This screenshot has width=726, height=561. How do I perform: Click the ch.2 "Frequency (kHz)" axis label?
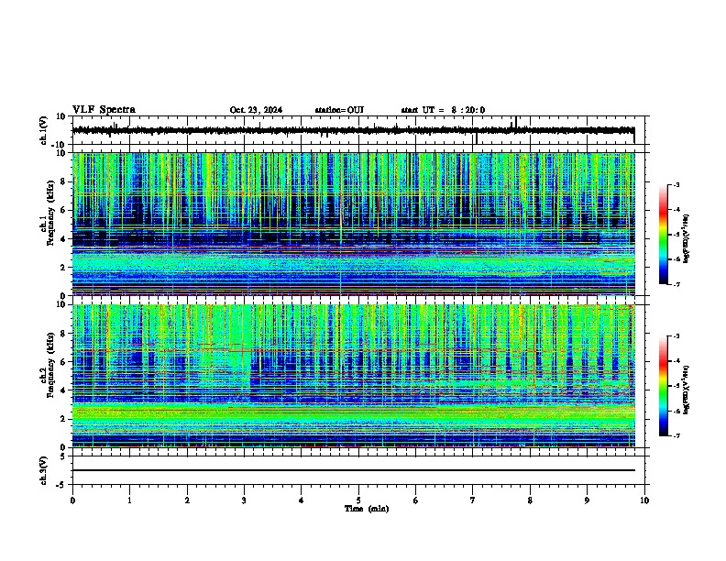click(50, 365)
